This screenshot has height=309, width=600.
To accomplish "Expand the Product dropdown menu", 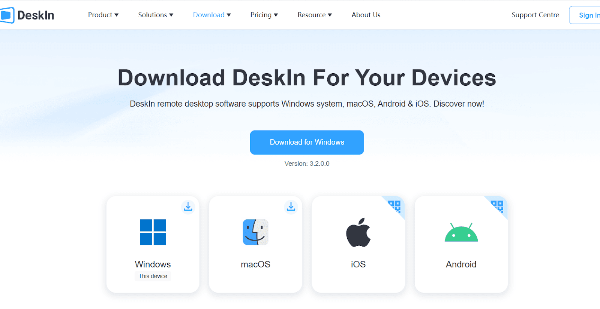I will 103,15.
